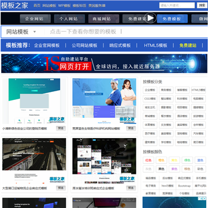Filter templates by 红色 color
The image size is (208, 208).
tap(148, 160)
